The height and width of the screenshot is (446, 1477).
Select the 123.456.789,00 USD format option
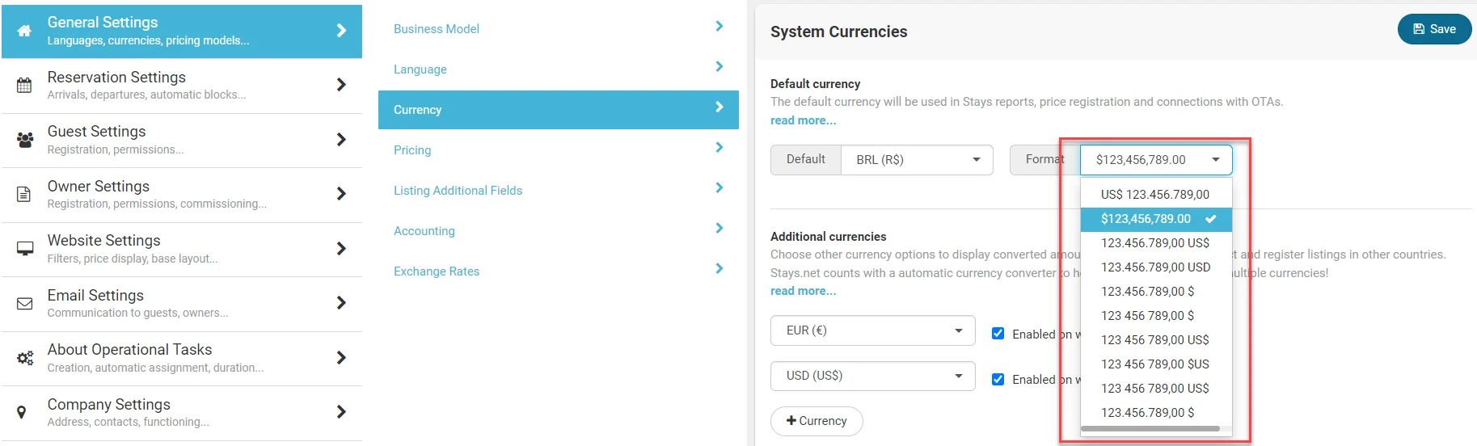click(1155, 267)
